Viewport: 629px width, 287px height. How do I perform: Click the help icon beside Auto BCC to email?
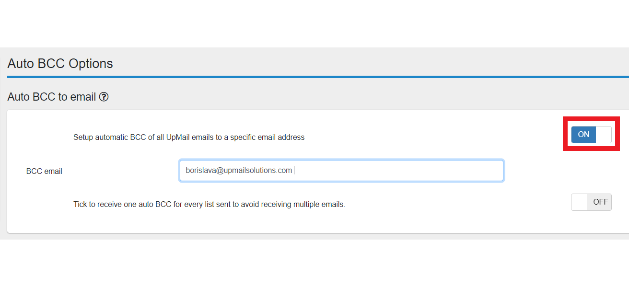(104, 97)
